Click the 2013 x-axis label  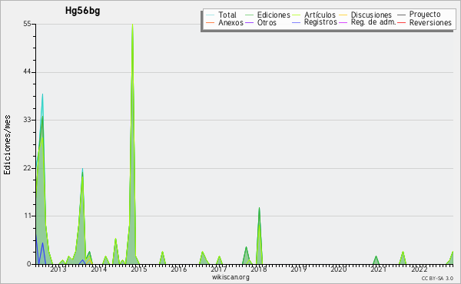pos(58,269)
